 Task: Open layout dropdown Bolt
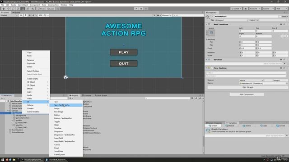(281, 9)
